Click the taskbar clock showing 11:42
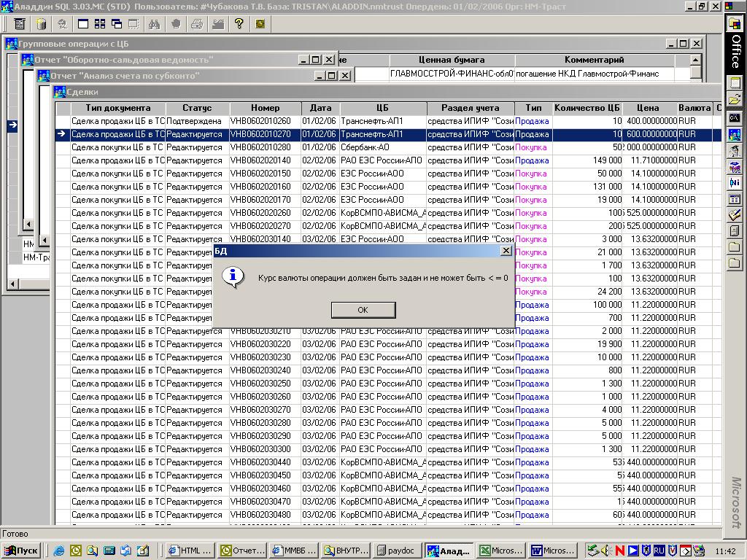Screen dimensions: 747x560 725,551
